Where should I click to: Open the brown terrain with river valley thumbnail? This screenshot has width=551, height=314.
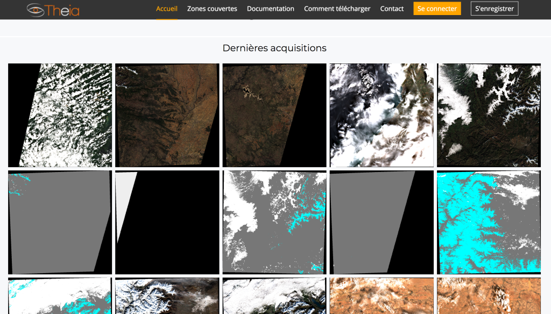[167, 115]
